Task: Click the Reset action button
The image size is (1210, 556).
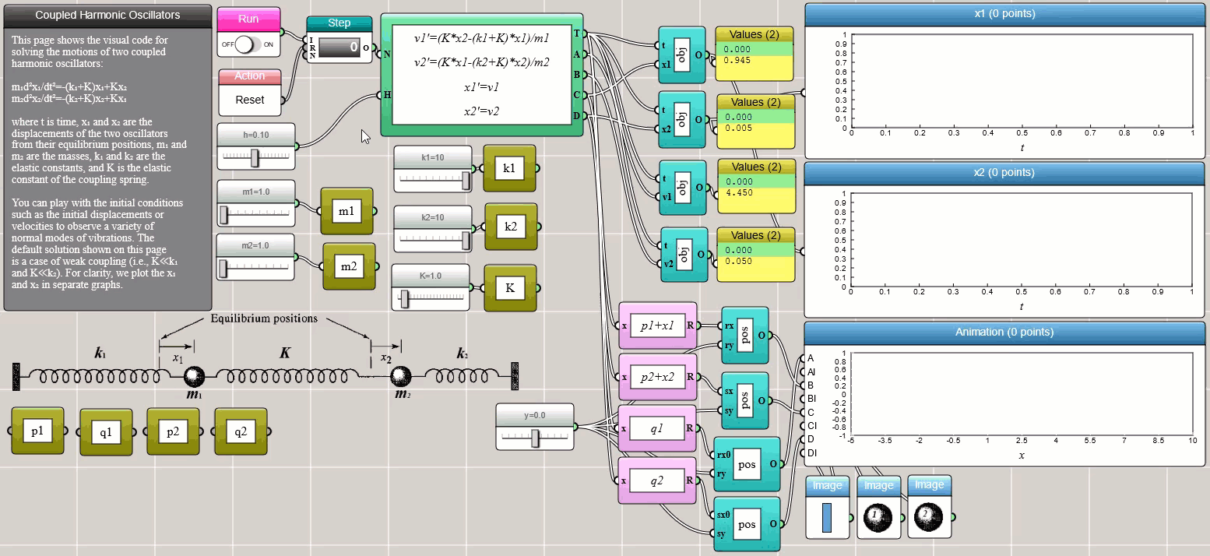Action: (x=249, y=100)
